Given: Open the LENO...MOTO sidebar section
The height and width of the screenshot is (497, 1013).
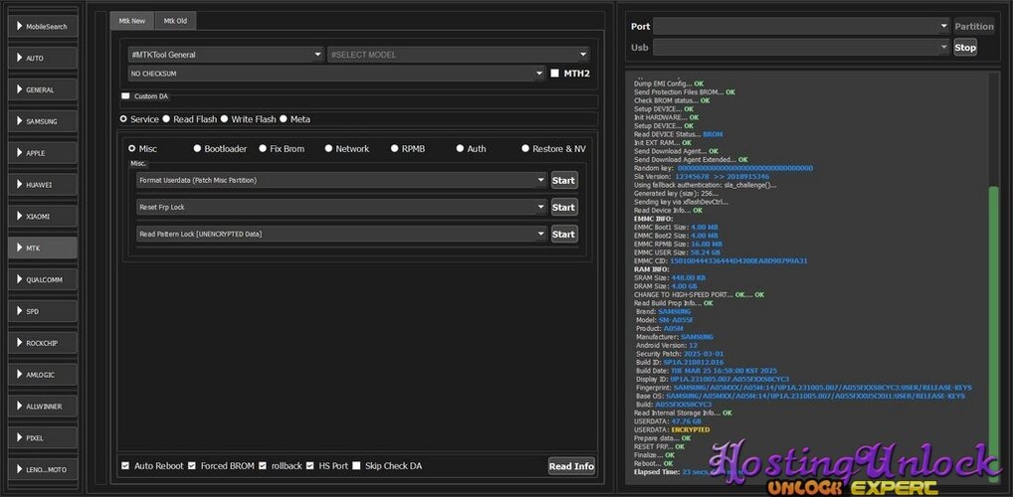Looking at the screenshot, I should click(43, 469).
